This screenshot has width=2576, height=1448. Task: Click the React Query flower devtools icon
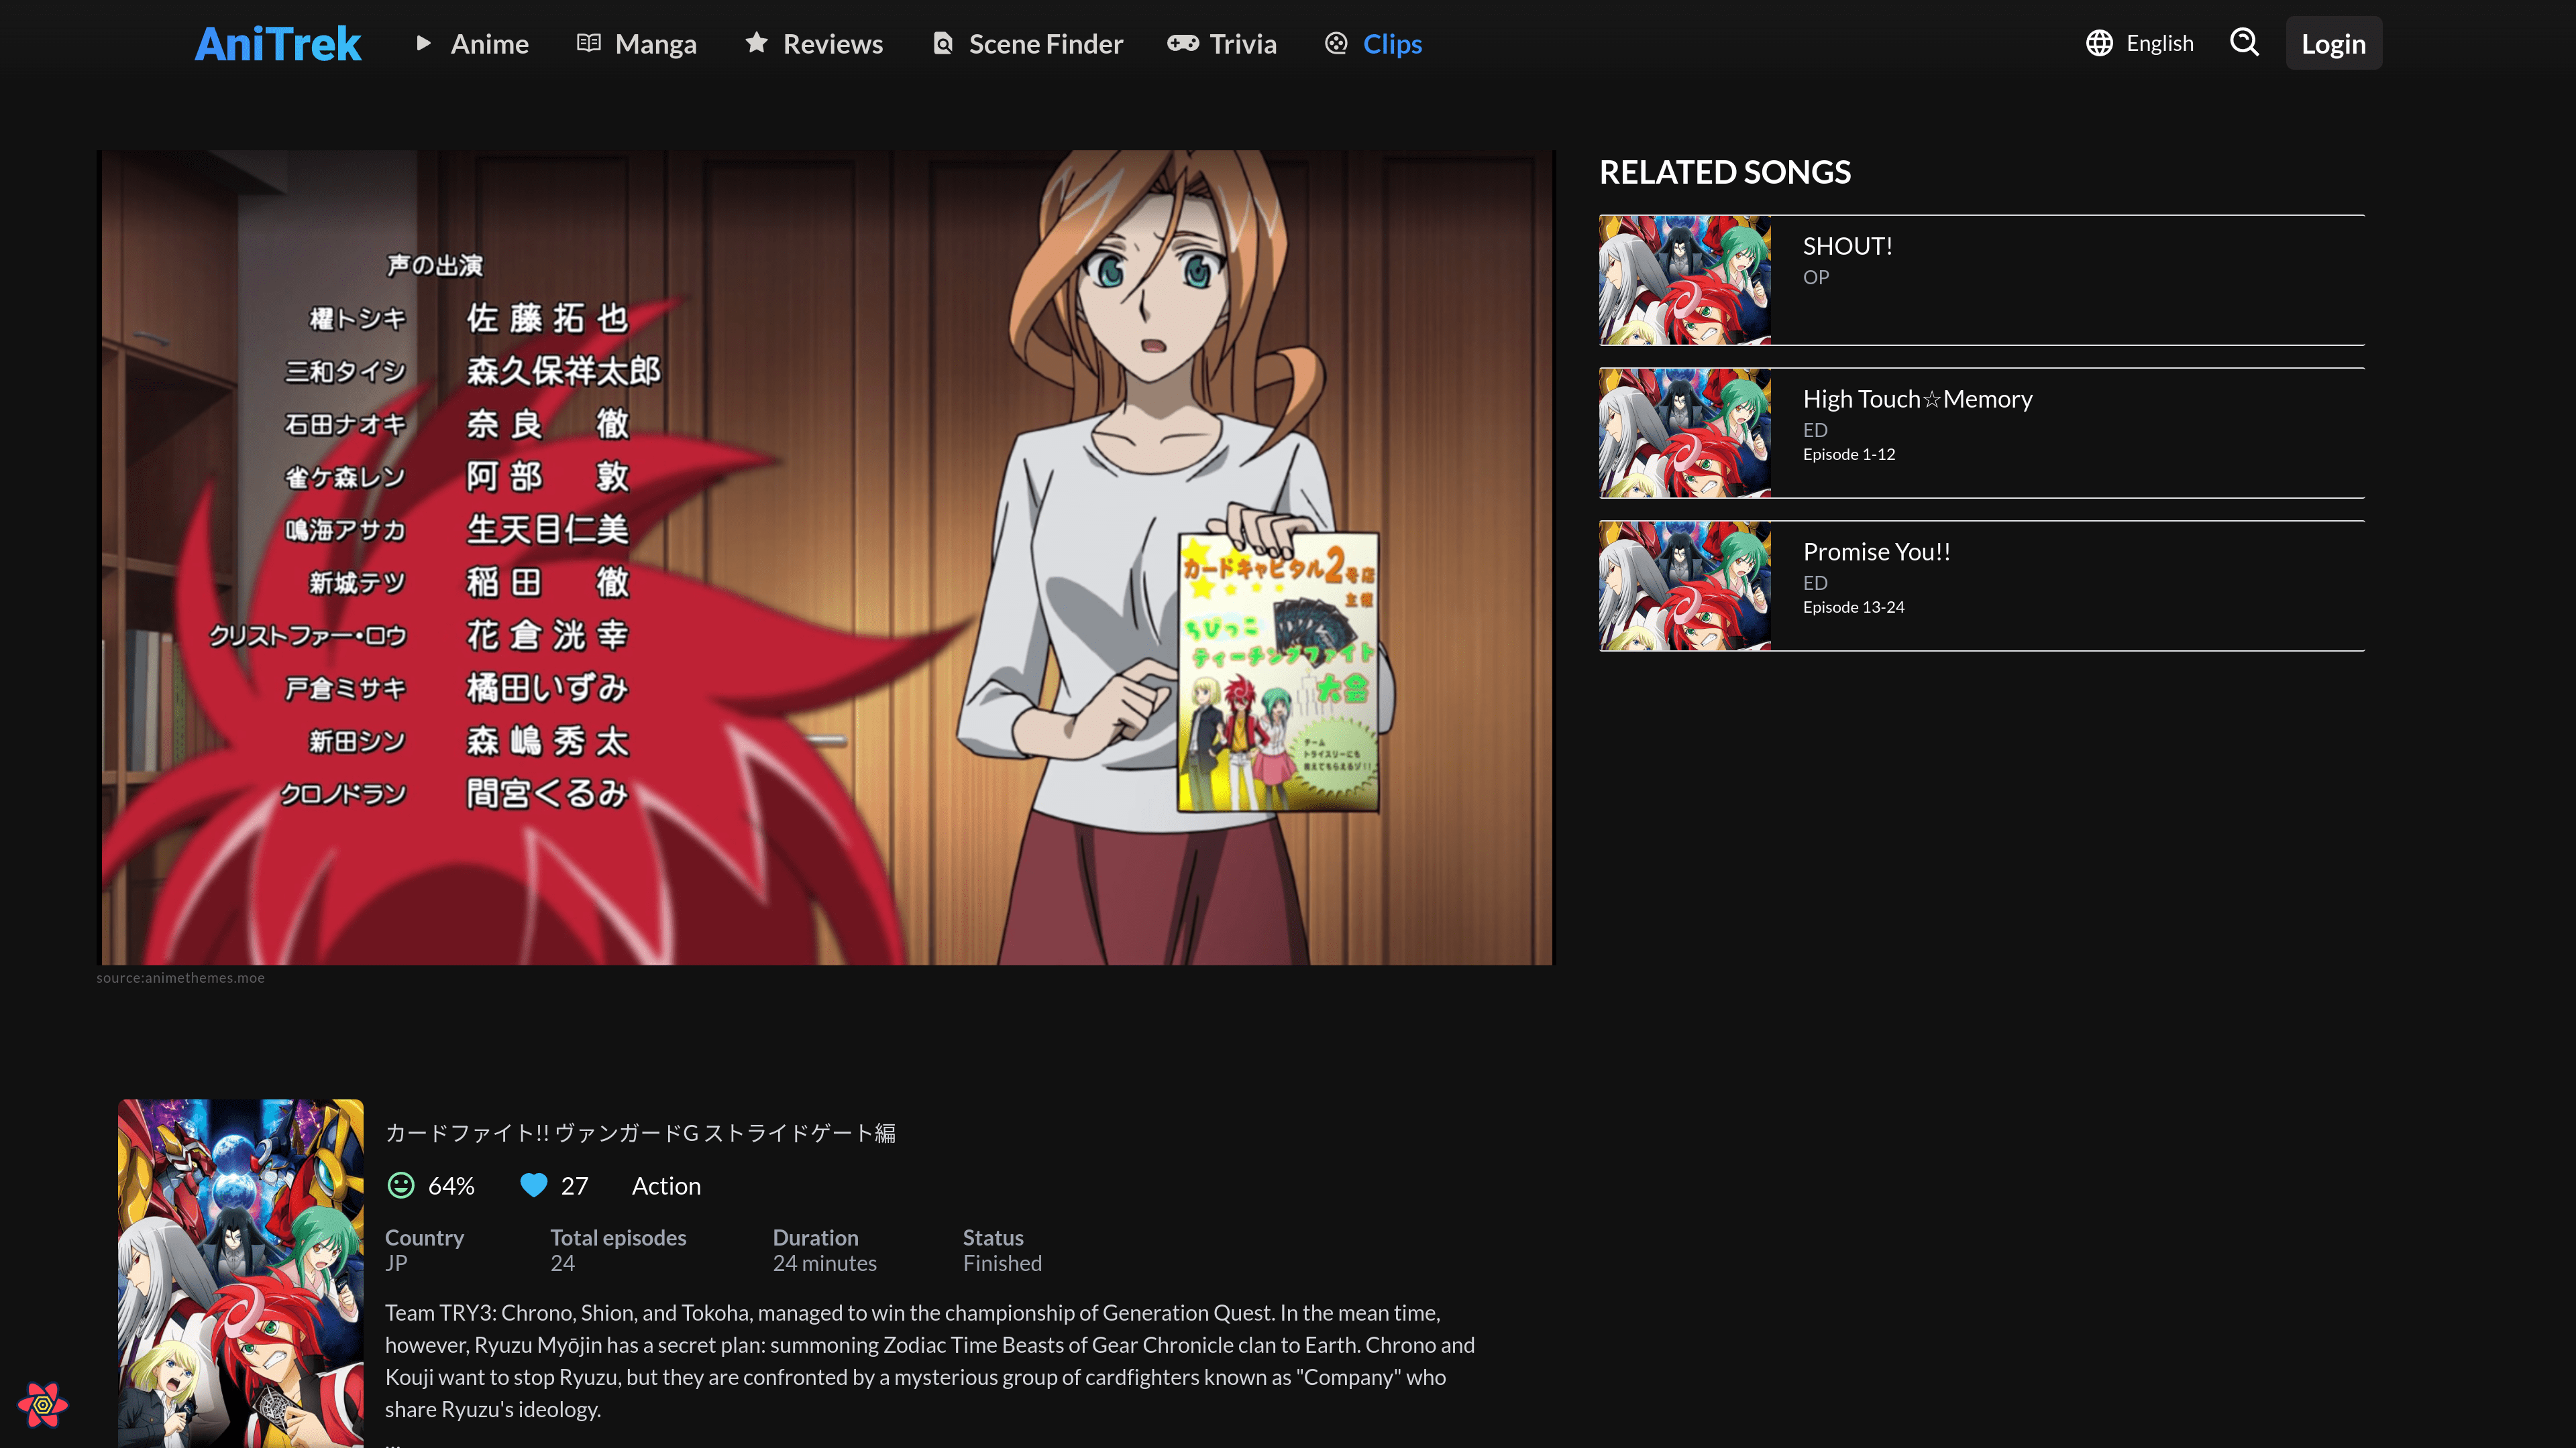click(x=42, y=1405)
